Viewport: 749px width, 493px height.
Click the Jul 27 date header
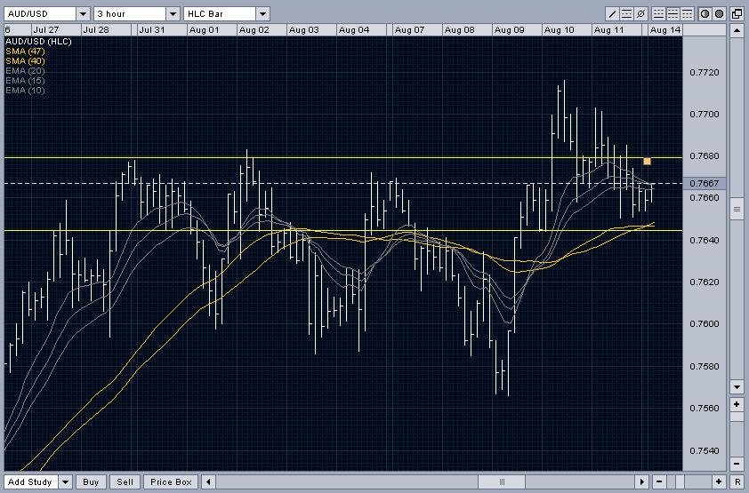[x=46, y=30]
